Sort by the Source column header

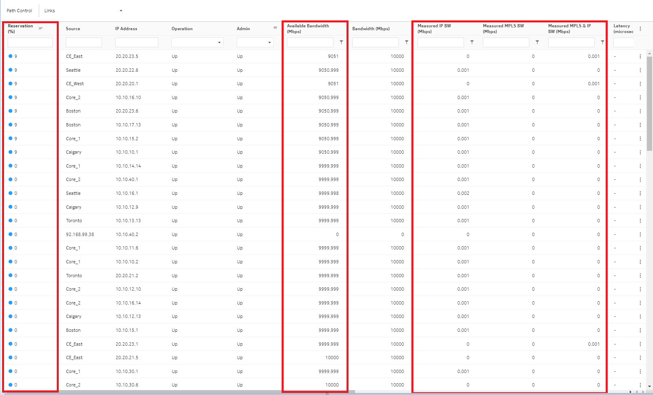[x=73, y=29]
